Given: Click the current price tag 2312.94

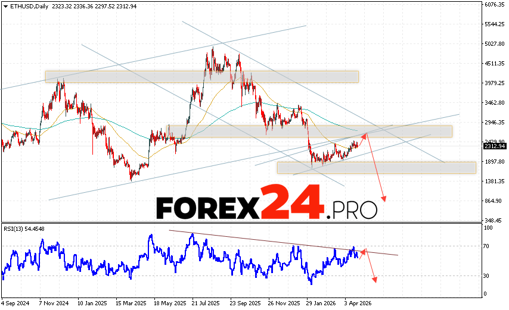Looking at the screenshot, I should [x=494, y=146].
